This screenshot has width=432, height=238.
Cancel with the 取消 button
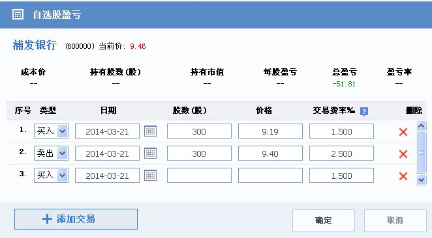click(x=395, y=220)
